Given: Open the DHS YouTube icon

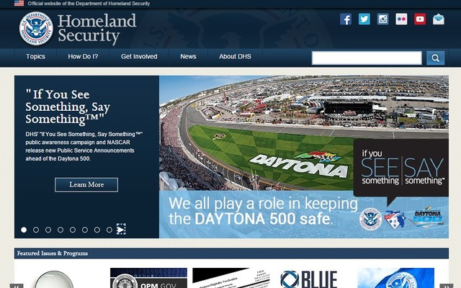Looking at the screenshot, I should [x=420, y=19].
